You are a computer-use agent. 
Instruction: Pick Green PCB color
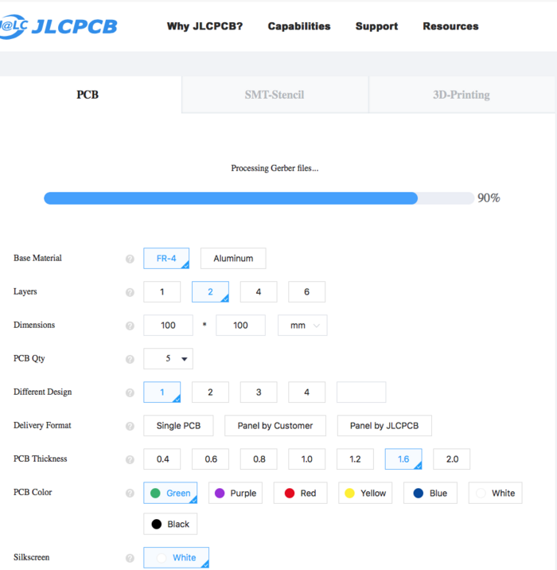(170, 493)
